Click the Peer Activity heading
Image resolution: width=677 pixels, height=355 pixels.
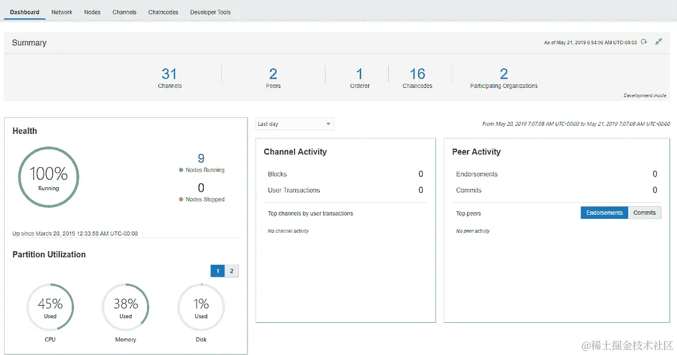[476, 152]
